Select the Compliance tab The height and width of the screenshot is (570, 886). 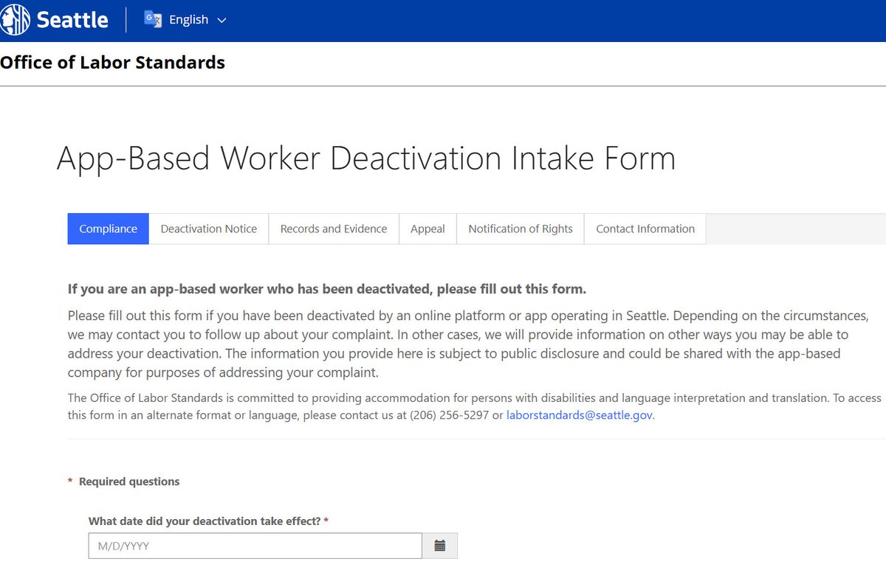(x=109, y=229)
